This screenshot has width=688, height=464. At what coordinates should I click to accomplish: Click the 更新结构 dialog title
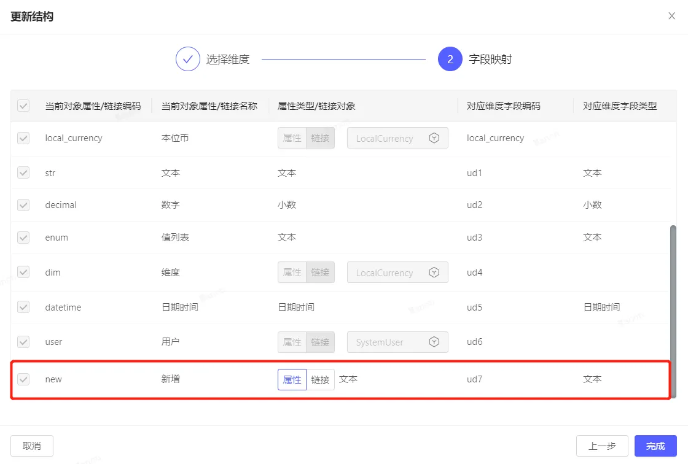pos(32,17)
